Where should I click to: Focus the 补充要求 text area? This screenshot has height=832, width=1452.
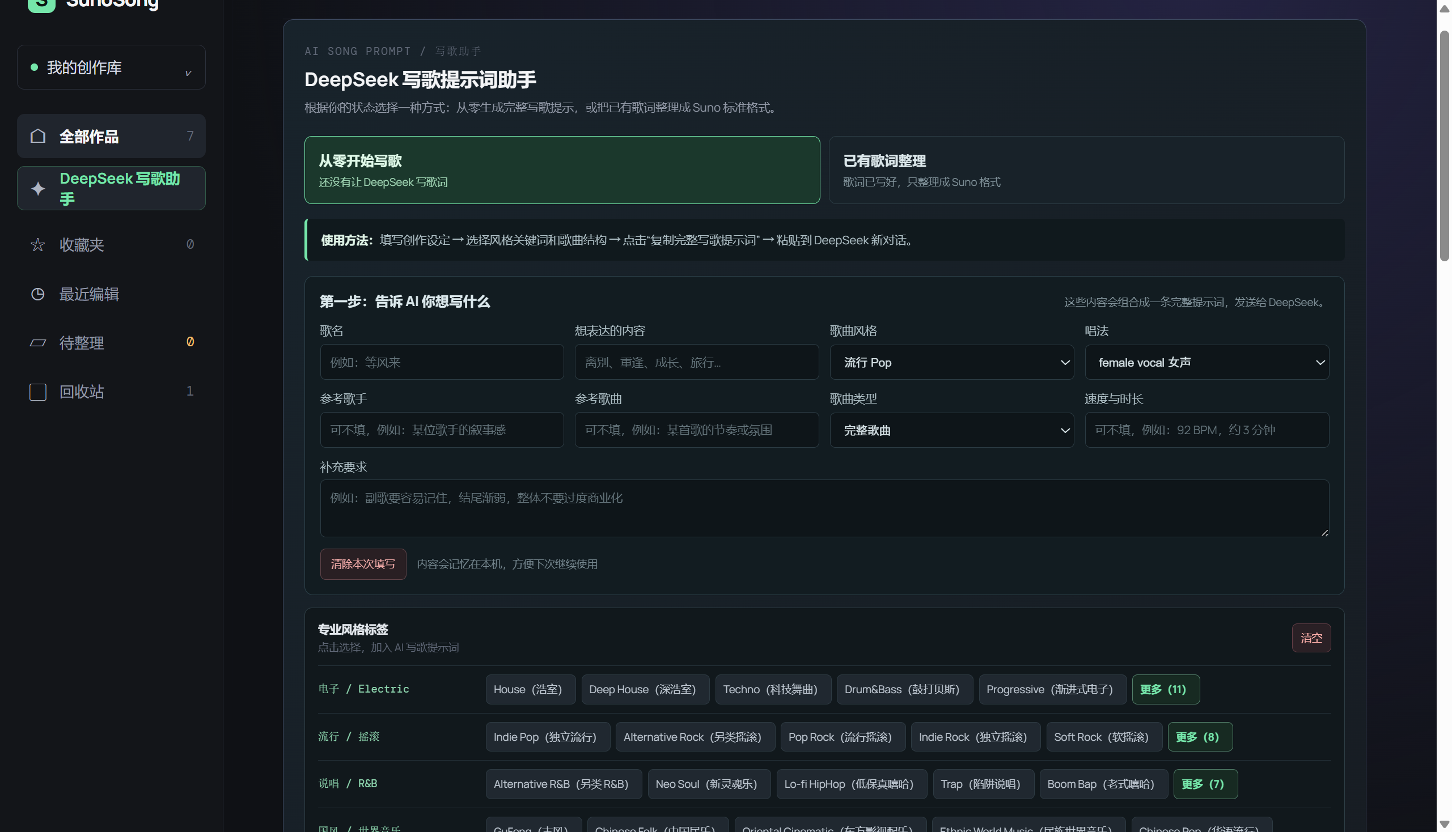click(x=826, y=508)
